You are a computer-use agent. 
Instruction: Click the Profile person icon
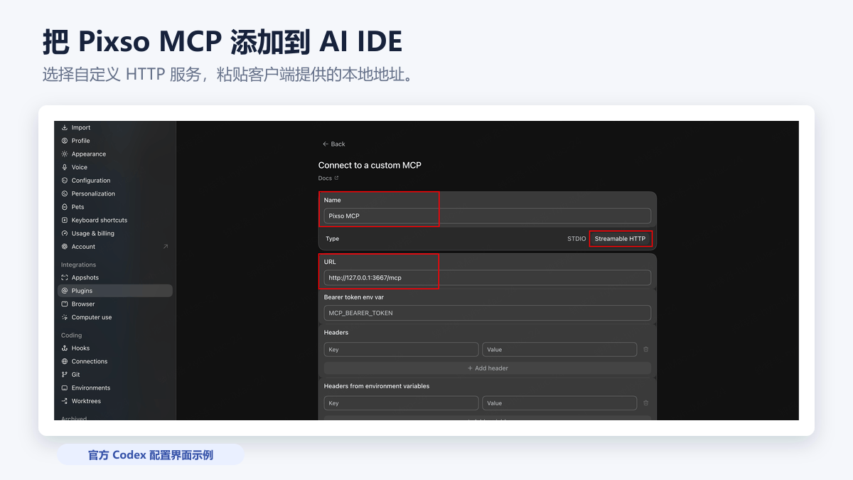pyautogui.click(x=65, y=141)
